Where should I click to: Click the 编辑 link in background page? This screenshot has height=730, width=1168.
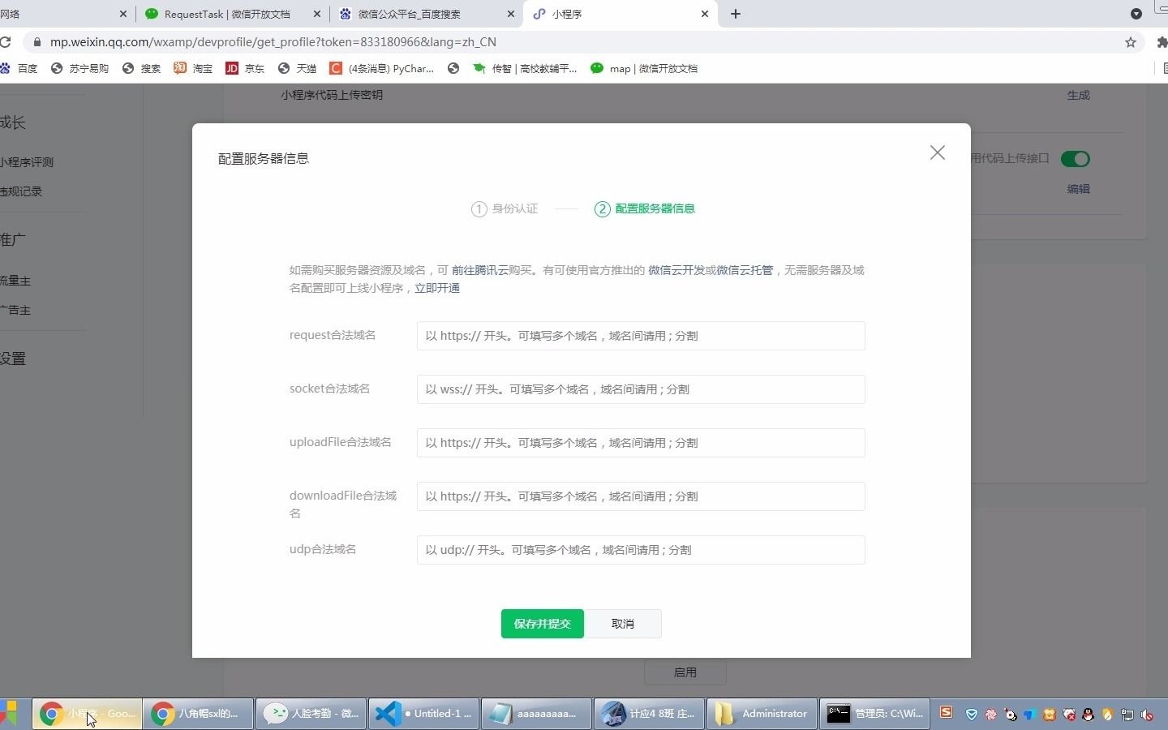tap(1079, 189)
